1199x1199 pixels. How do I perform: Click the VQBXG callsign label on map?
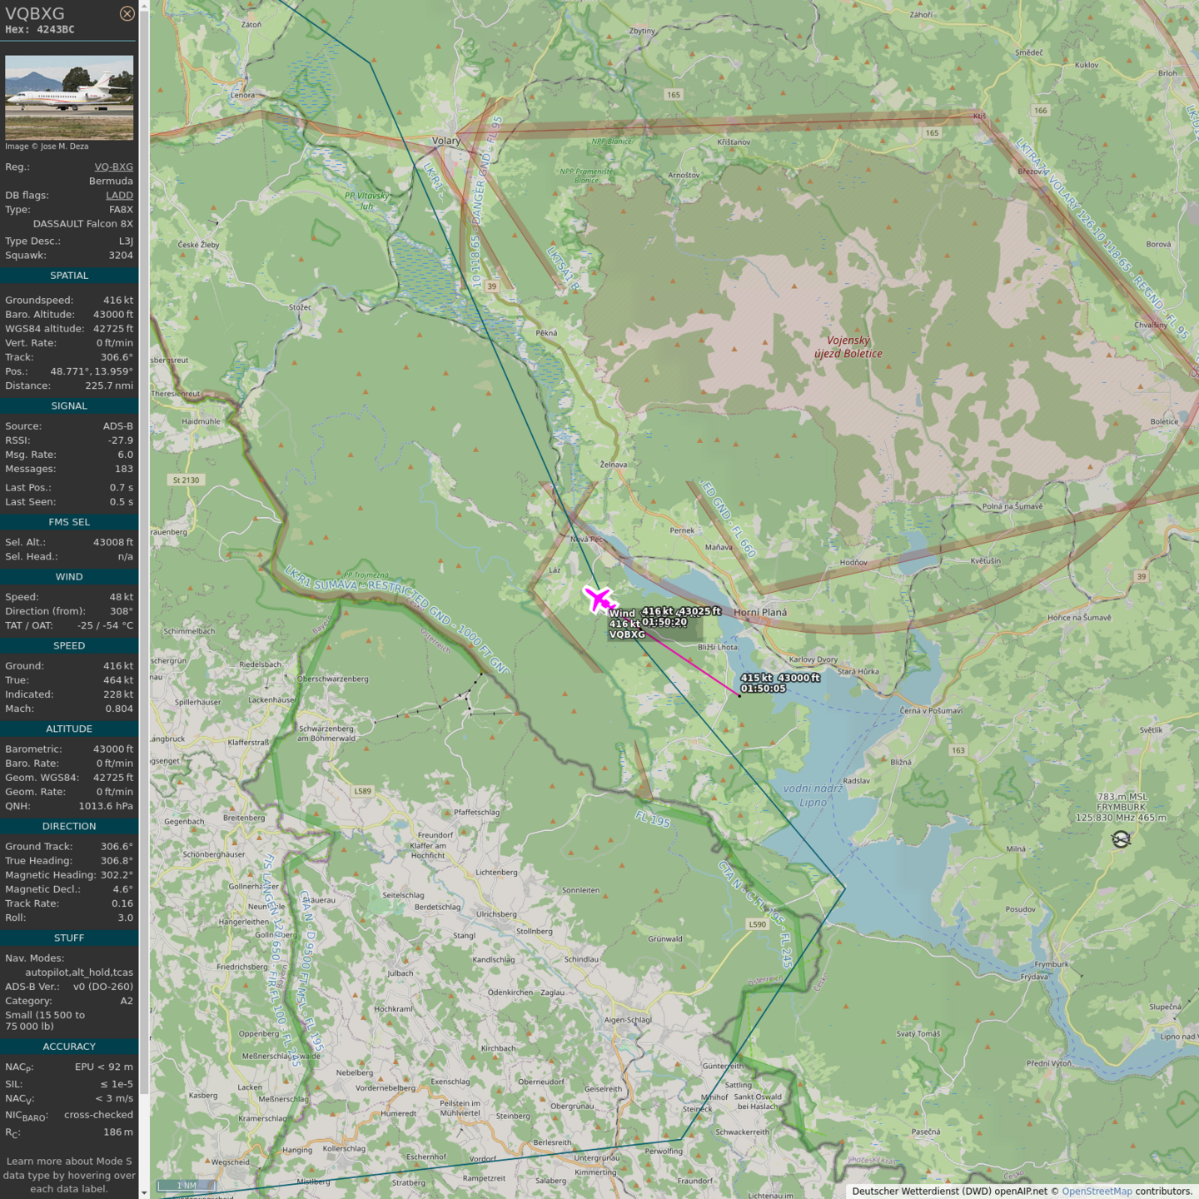pyautogui.click(x=627, y=634)
